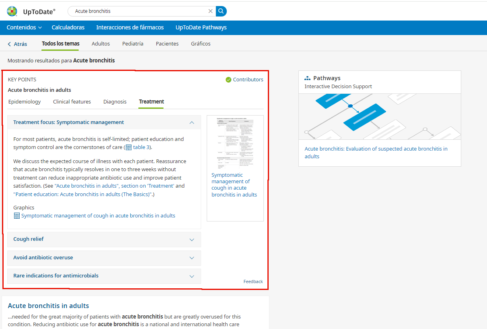Click the Feedback link
Viewport: 487px width, 329px height.
pyautogui.click(x=253, y=281)
